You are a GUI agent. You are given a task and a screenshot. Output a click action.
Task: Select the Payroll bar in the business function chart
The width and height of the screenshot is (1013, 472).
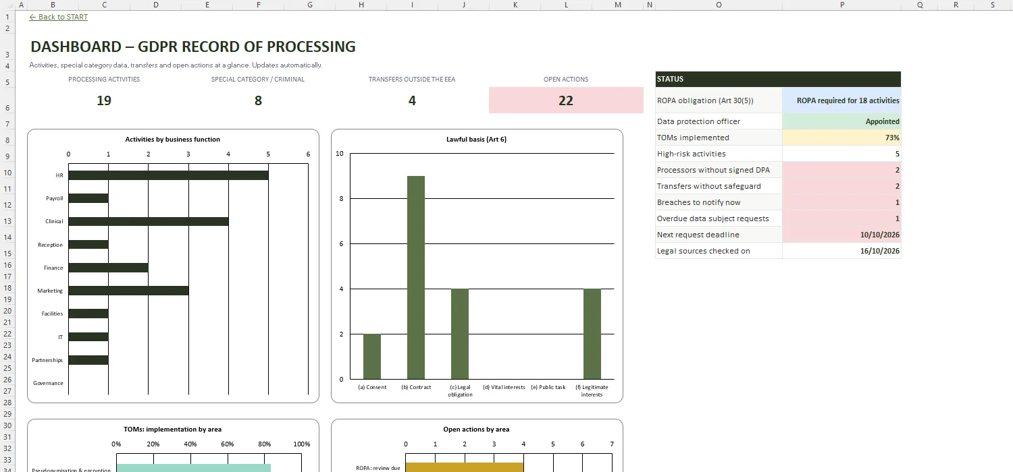[88, 198]
